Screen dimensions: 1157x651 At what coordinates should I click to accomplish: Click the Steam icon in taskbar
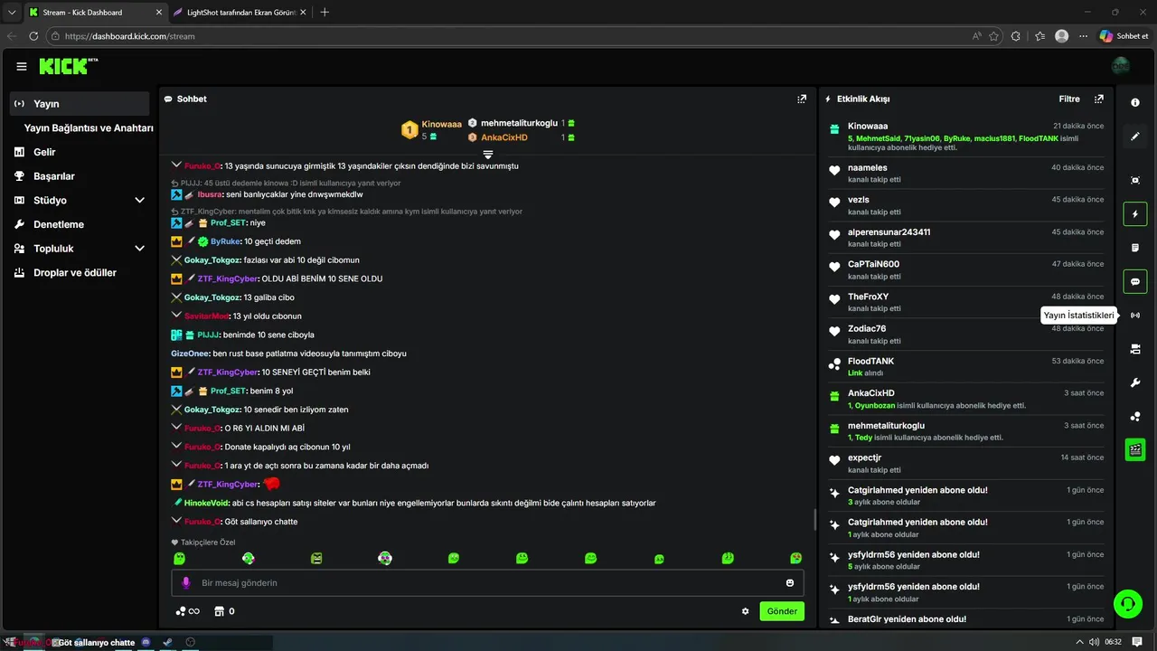click(168, 642)
